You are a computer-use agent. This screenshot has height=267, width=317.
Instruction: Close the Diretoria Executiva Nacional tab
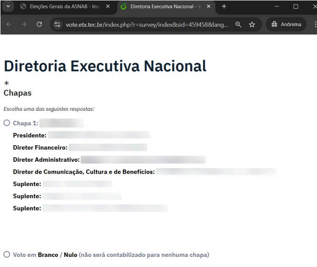207,7
